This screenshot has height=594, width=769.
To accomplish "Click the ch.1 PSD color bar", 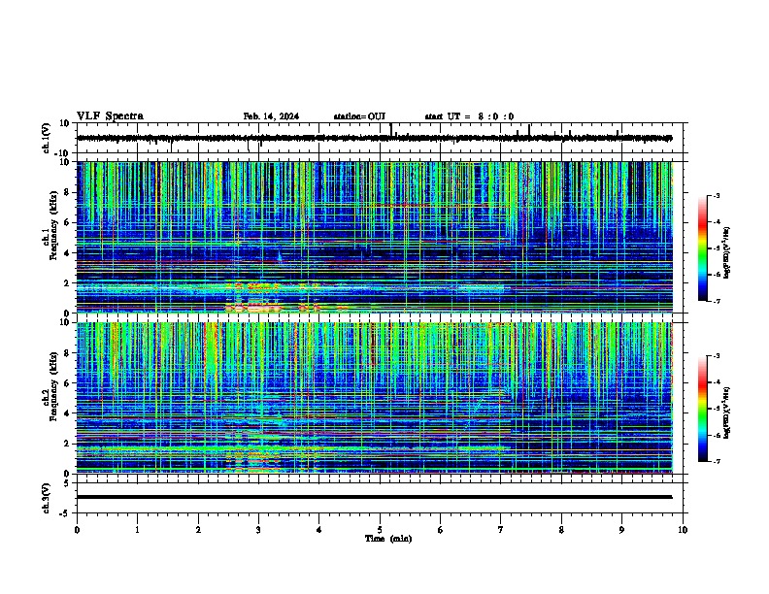I will pyautogui.click(x=702, y=248).
